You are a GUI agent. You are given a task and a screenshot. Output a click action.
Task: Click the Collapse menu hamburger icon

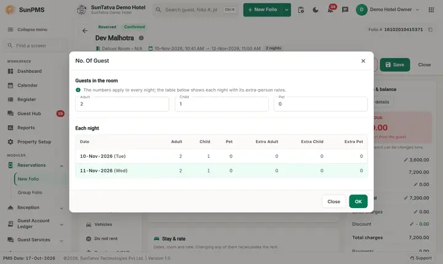pyautogui.click(x=10, y=29)
